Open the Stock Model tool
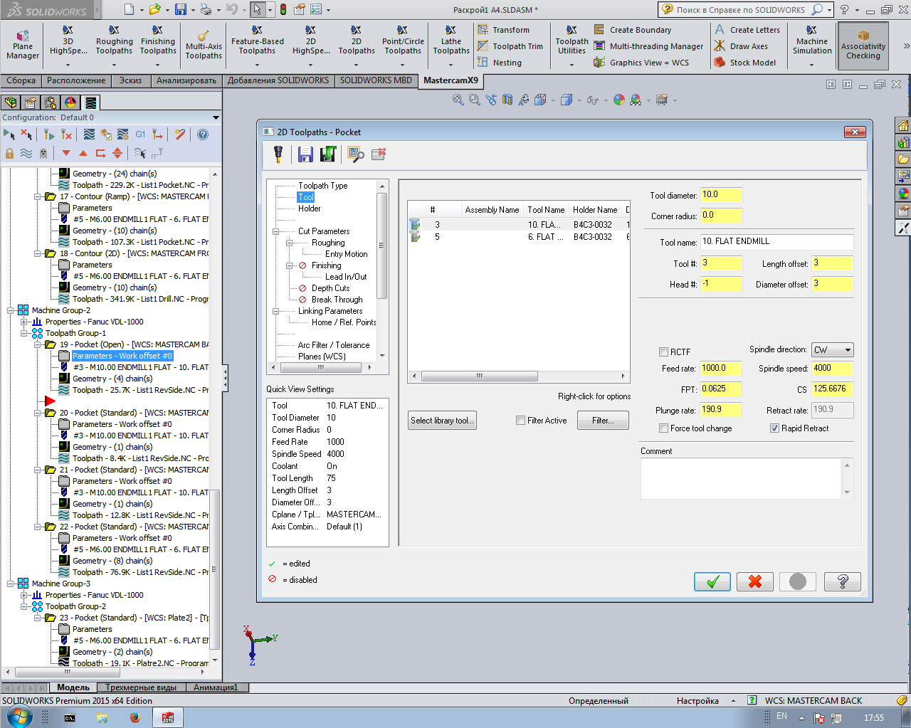 click(745, 63)
